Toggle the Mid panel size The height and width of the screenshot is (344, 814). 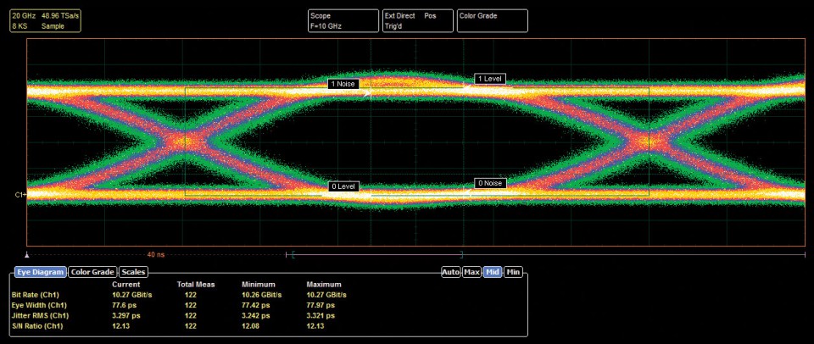492,272
